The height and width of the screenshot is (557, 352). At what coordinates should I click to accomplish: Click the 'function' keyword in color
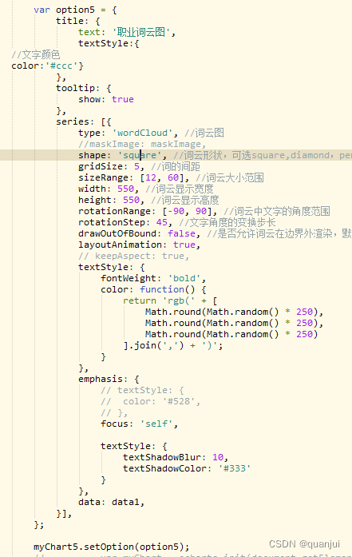(162, 289)
